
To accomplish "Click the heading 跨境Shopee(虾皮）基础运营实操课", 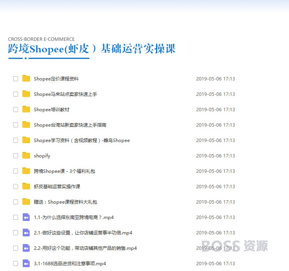I will tap(92, 49).
